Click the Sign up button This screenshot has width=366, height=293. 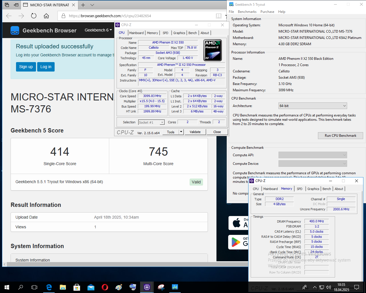pyautogui.click(x=26, y=67)
